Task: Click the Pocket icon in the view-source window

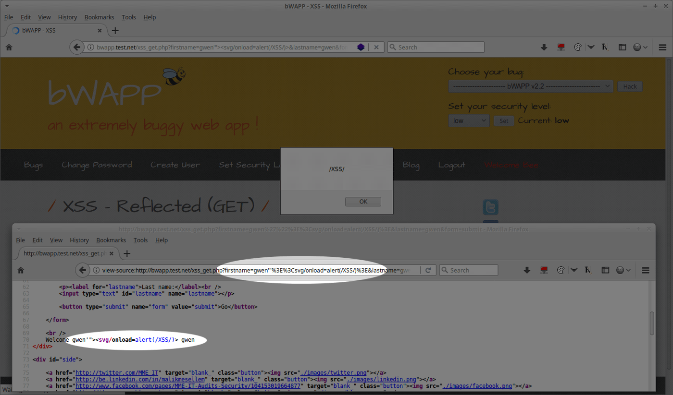Action: pyautogui.click(x=574, y=270)
